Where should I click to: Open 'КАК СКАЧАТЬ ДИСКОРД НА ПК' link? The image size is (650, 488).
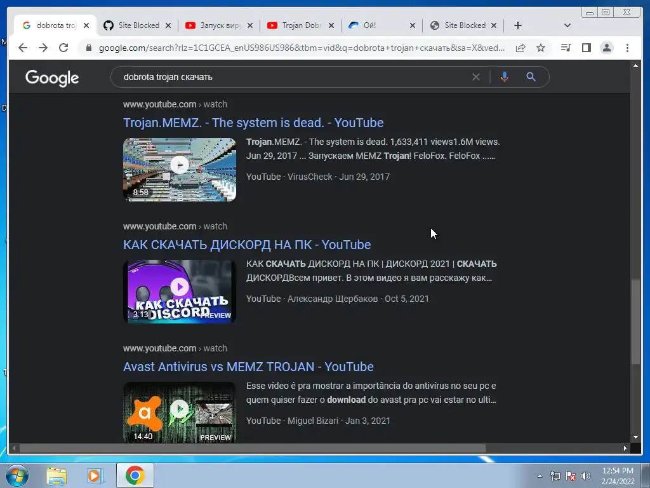click(x=247, y=245)
